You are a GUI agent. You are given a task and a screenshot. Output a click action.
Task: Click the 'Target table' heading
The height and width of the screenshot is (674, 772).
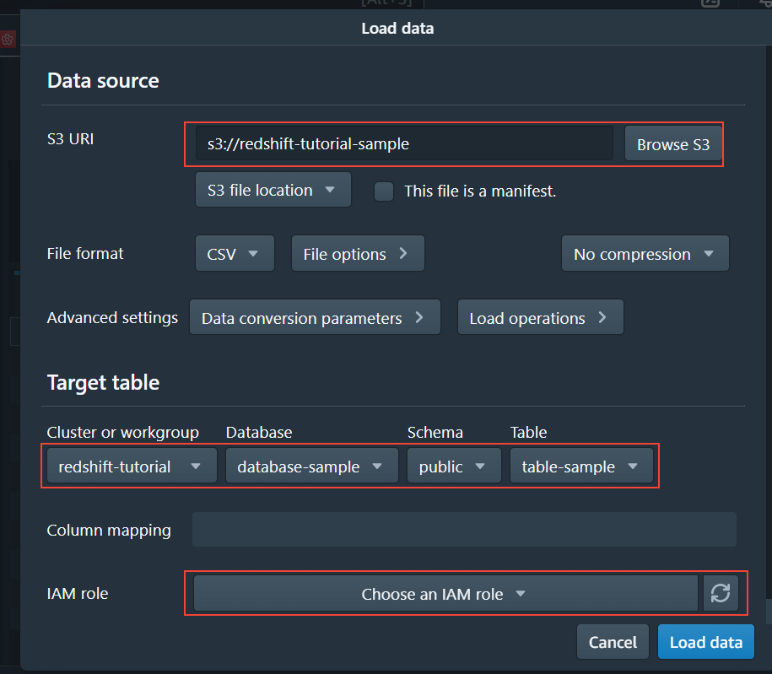point(103,382)
